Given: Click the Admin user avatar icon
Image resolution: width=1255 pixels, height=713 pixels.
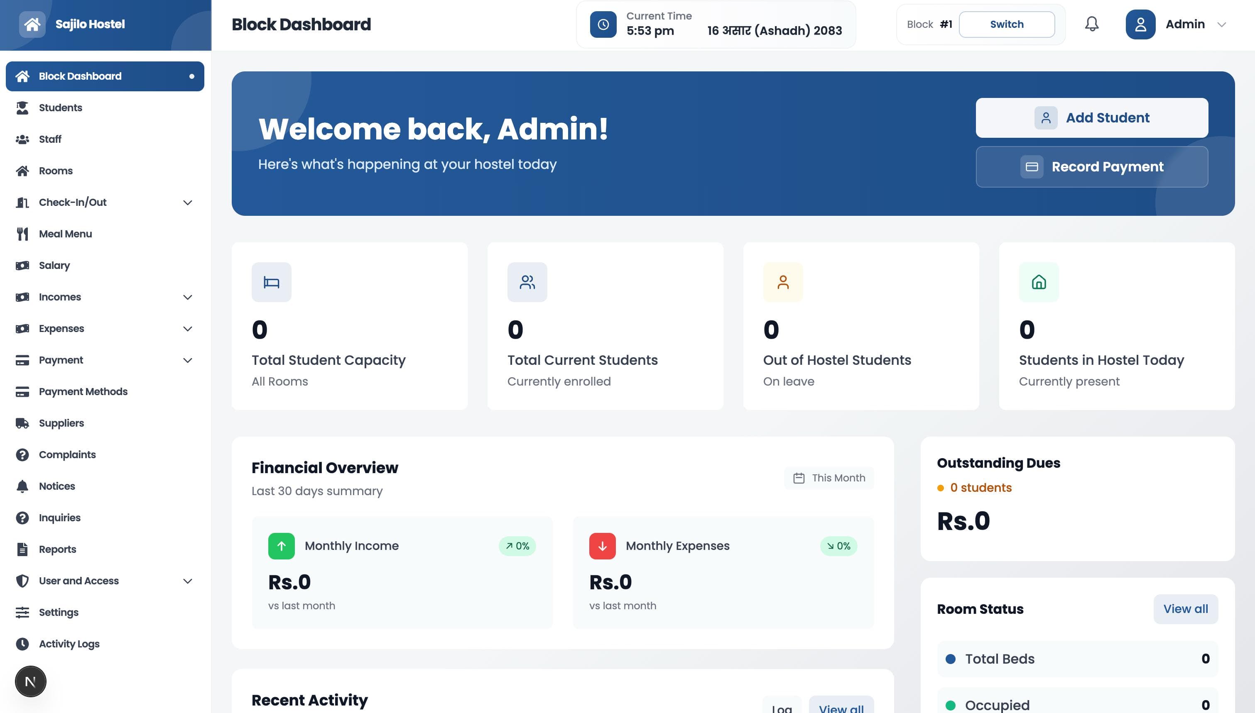Looking at the screenshot, I should tap(1140, 24).
